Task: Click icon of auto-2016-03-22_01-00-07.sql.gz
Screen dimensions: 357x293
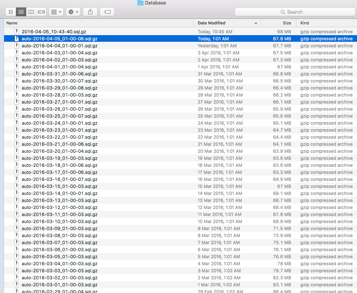Action: (17, 137)
